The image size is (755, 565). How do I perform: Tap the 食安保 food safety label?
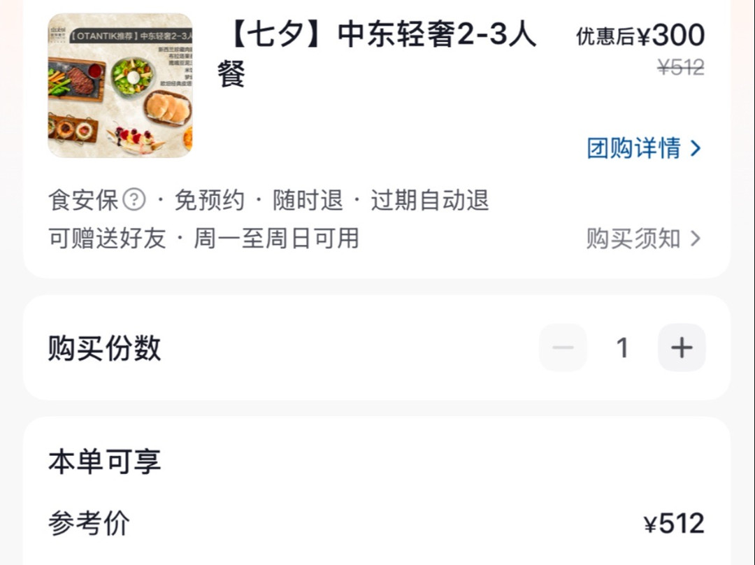click(82, 200)
